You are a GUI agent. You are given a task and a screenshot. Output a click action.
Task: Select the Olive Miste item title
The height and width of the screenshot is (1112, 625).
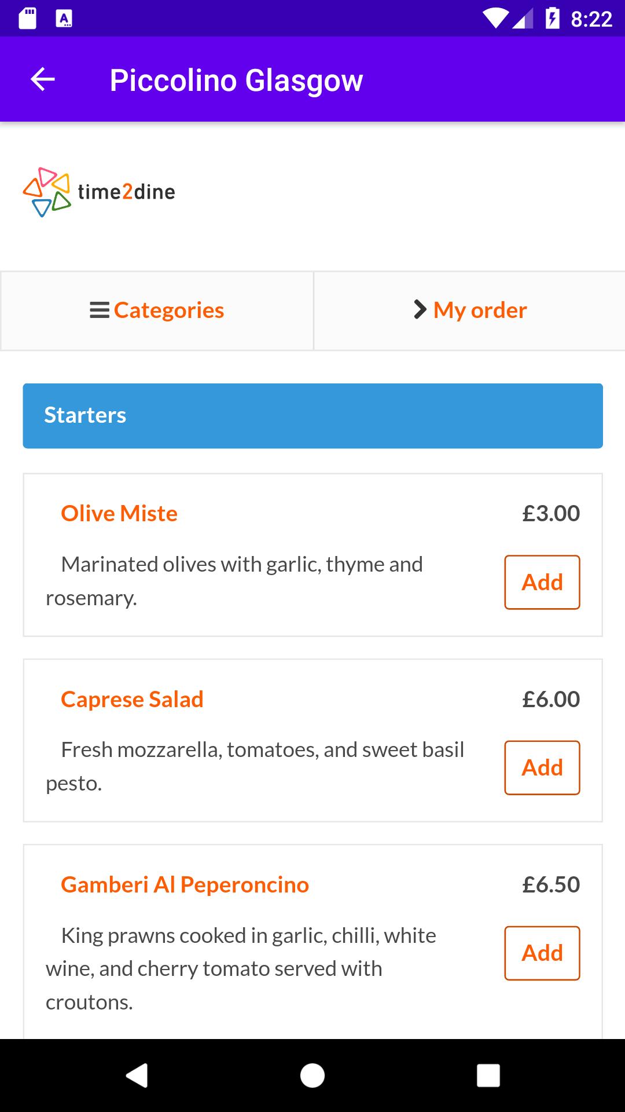(x=119, y=514)
